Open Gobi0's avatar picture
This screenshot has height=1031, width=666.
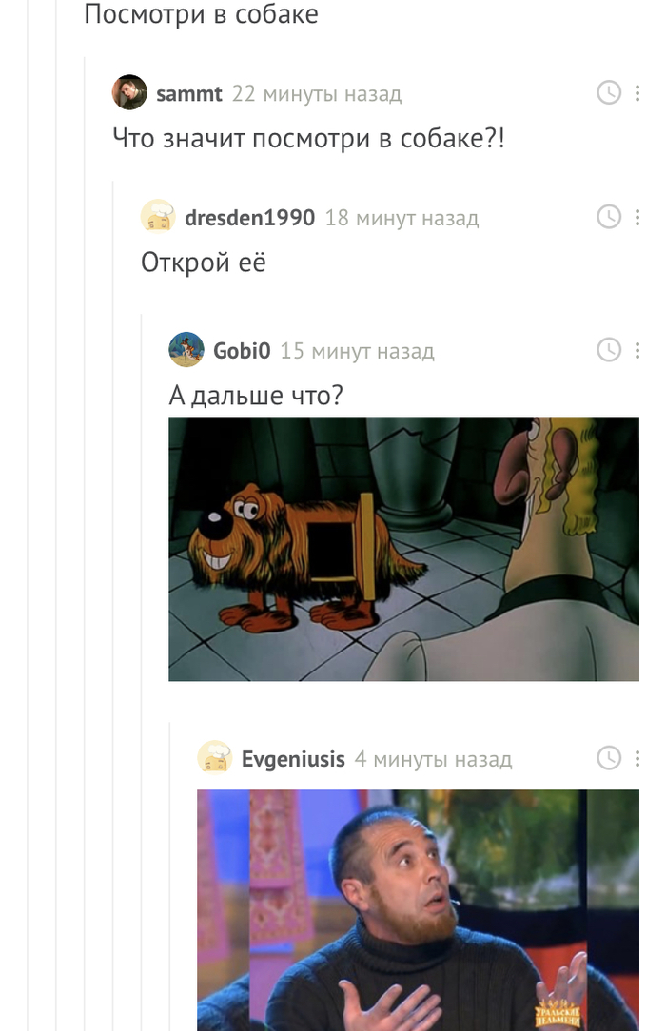pyautogui.click(x=186, y=349)
